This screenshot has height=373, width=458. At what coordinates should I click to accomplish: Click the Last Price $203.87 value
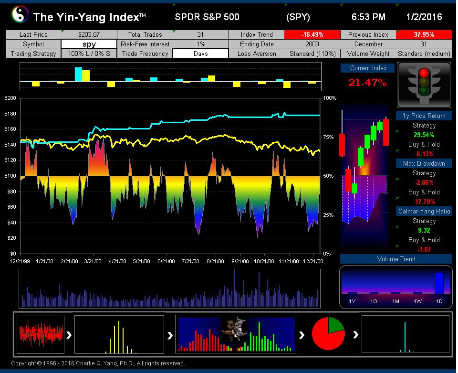[89, 34]
